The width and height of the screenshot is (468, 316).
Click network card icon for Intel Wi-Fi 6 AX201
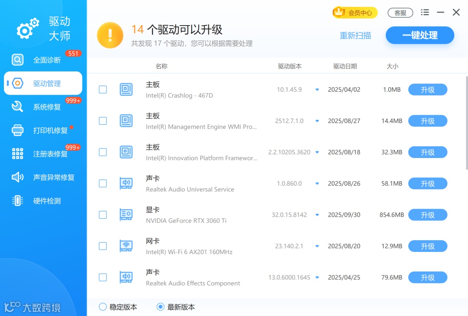tap(126, 246)
